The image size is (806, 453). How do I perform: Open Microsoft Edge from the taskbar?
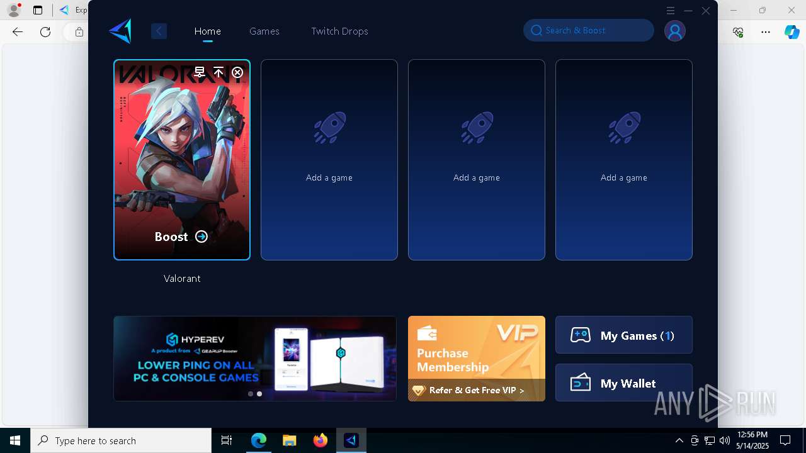tap(259, 440)
